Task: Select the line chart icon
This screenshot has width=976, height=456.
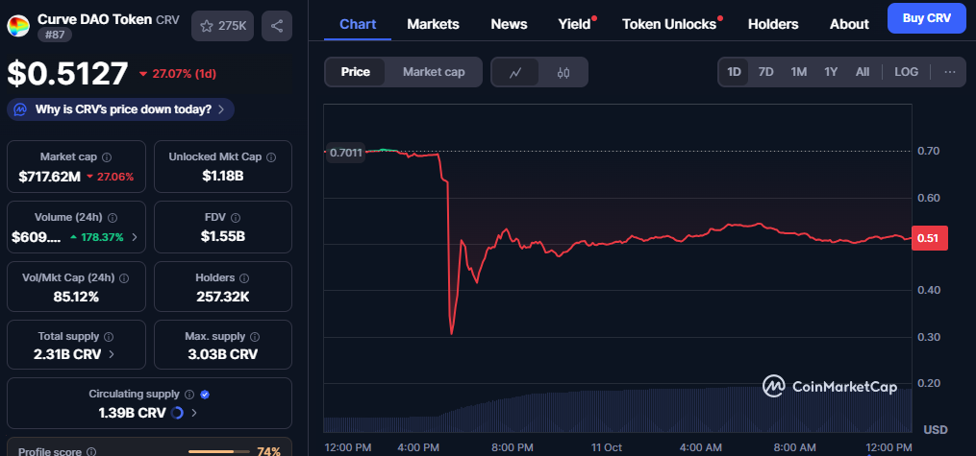Action: [515, 72]
